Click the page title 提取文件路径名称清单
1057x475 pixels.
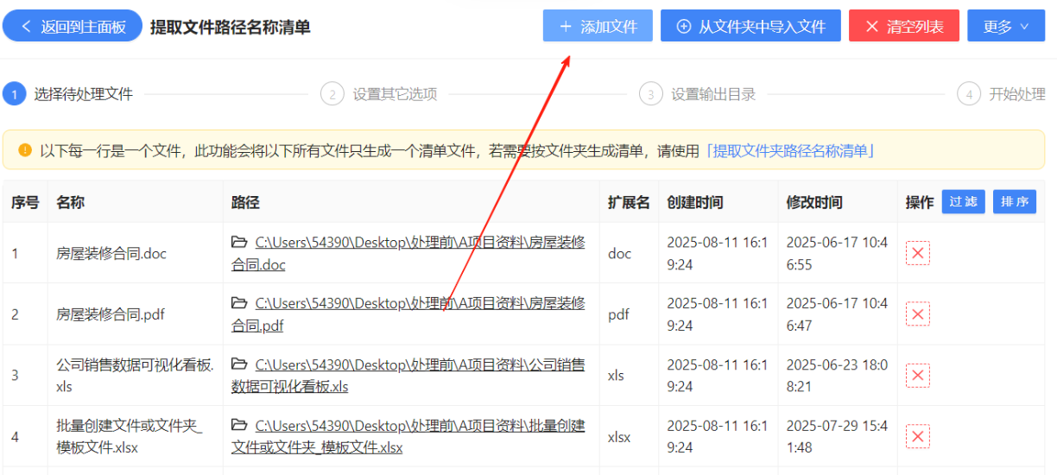tap(231, 27)
